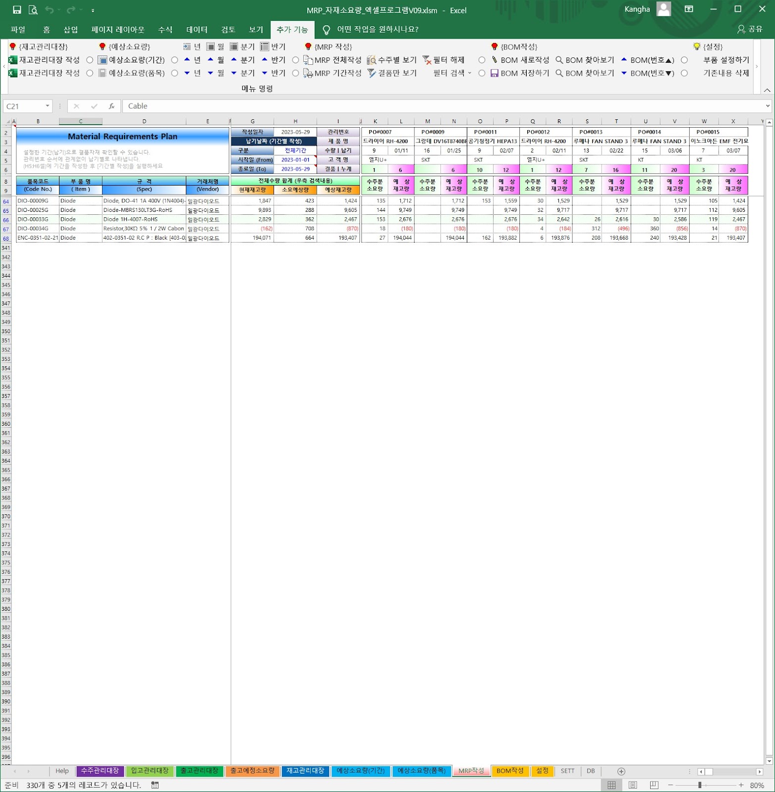Click BOM 새로작성 icon
775x792 pixels.
click(494, 60)
